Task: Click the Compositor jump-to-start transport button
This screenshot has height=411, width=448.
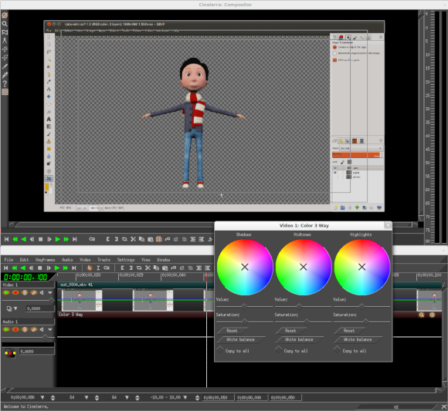Action: (6, 239)
